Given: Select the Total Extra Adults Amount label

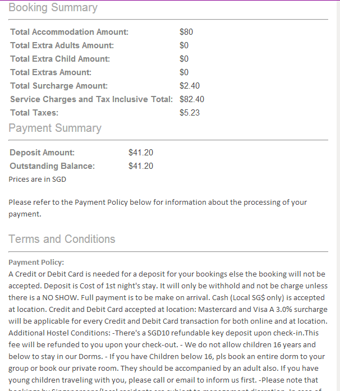Looking at the screenshot, I should [x=62, y=45].
